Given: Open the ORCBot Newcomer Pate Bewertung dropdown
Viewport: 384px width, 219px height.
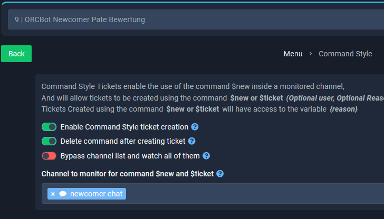Looking at the screenshot, I should [195, 20].
